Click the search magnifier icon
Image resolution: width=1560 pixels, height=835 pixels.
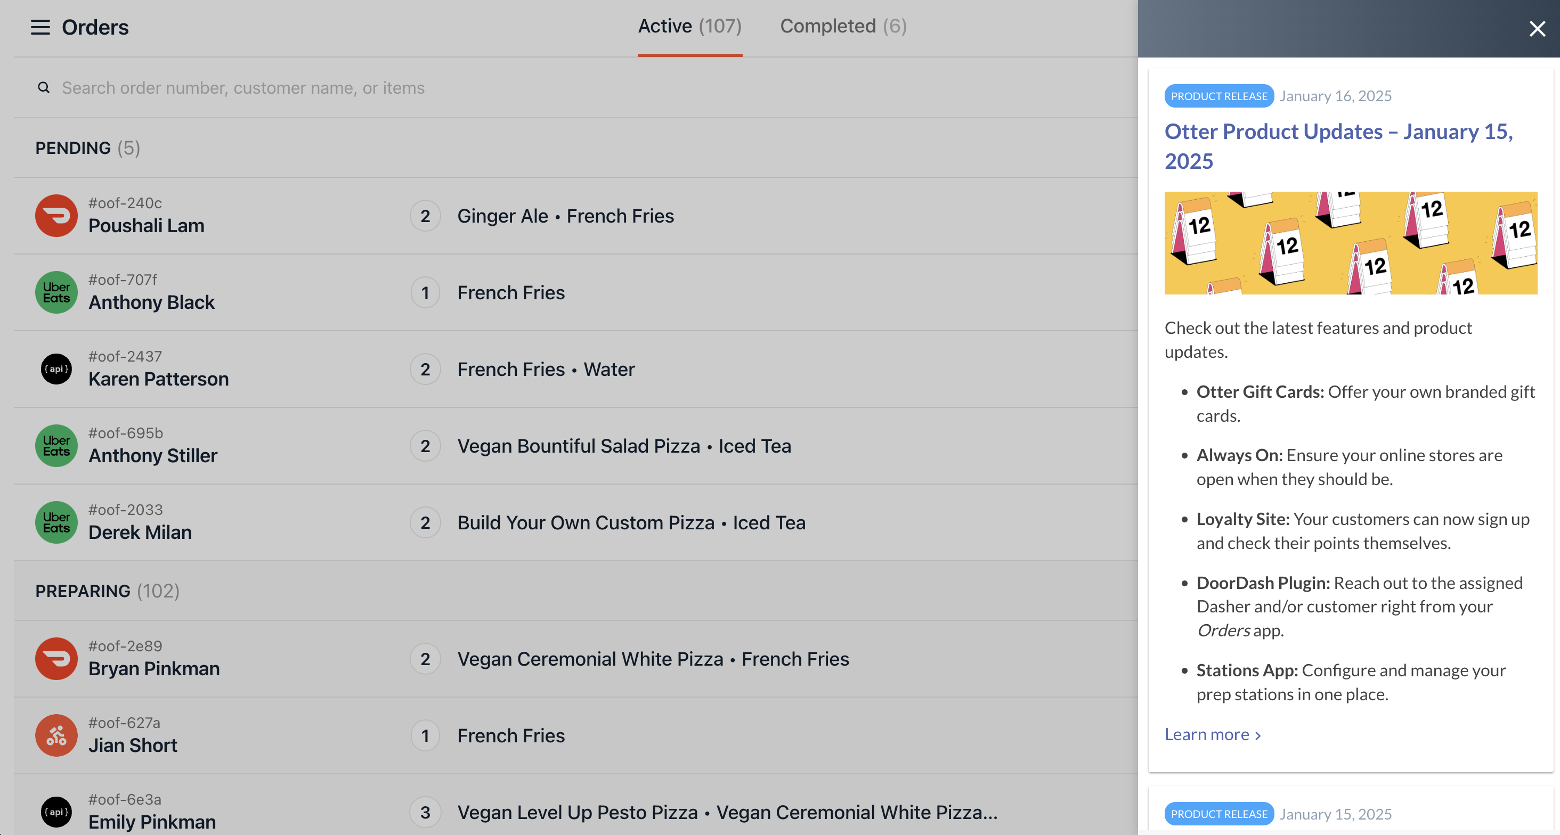(44, 88)
